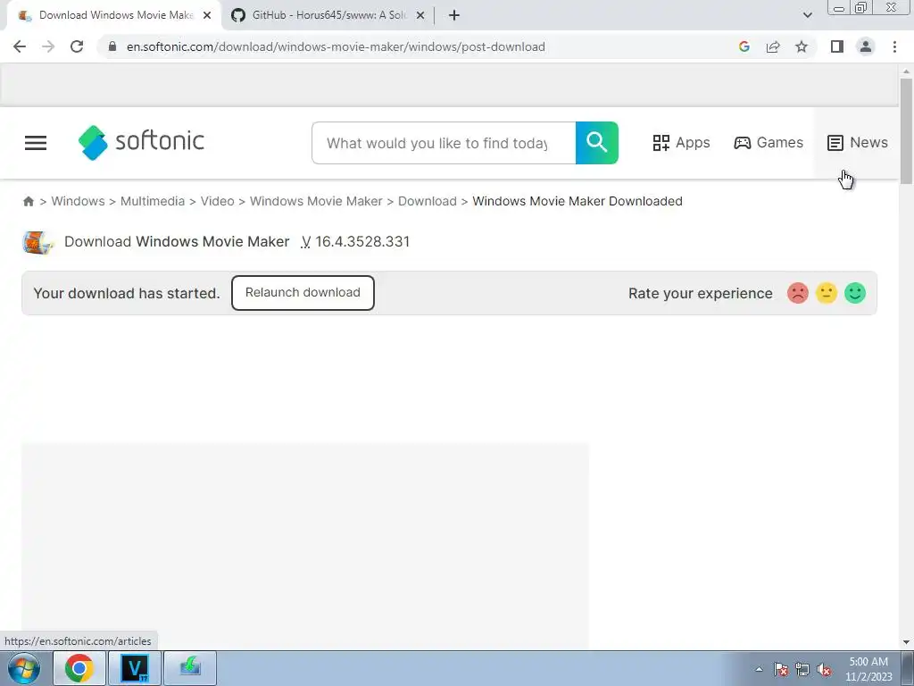Click the browser forward arrow
The width and height of the screenshot is (914, 686).
click(x=48, y=46)
